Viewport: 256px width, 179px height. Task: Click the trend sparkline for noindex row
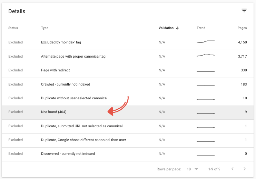pos(206,42)
